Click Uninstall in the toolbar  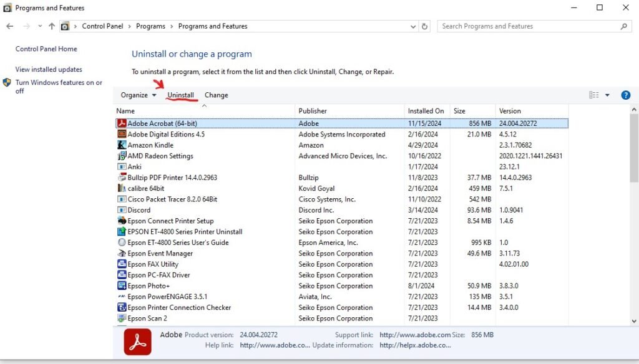(x=180, y=95)
